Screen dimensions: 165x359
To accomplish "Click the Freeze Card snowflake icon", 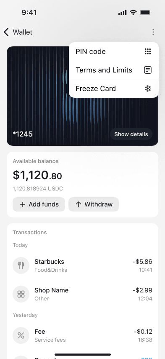I will pos(148,88).
